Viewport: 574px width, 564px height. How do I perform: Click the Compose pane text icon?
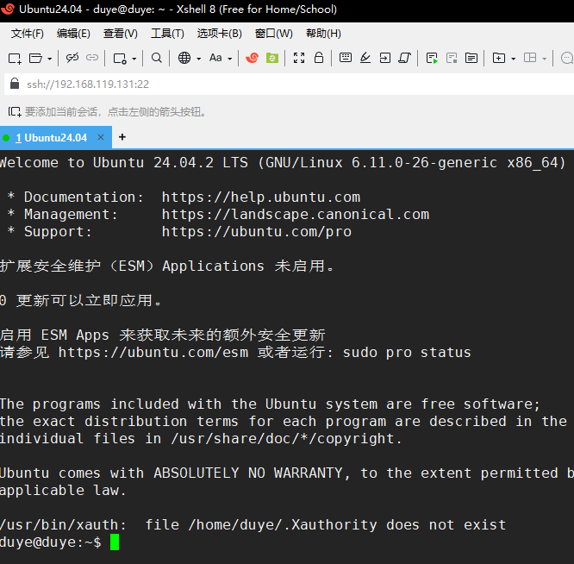pyautogui.click(x=471, y=58)
